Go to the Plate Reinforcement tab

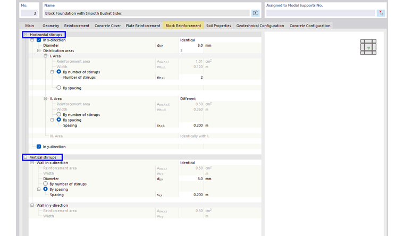click(x=143, y=26)
